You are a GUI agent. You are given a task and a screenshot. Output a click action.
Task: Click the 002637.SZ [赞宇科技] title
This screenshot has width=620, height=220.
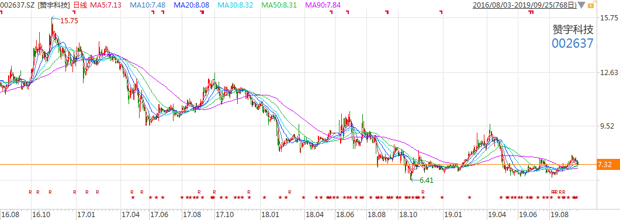click(x=36, y=5)
